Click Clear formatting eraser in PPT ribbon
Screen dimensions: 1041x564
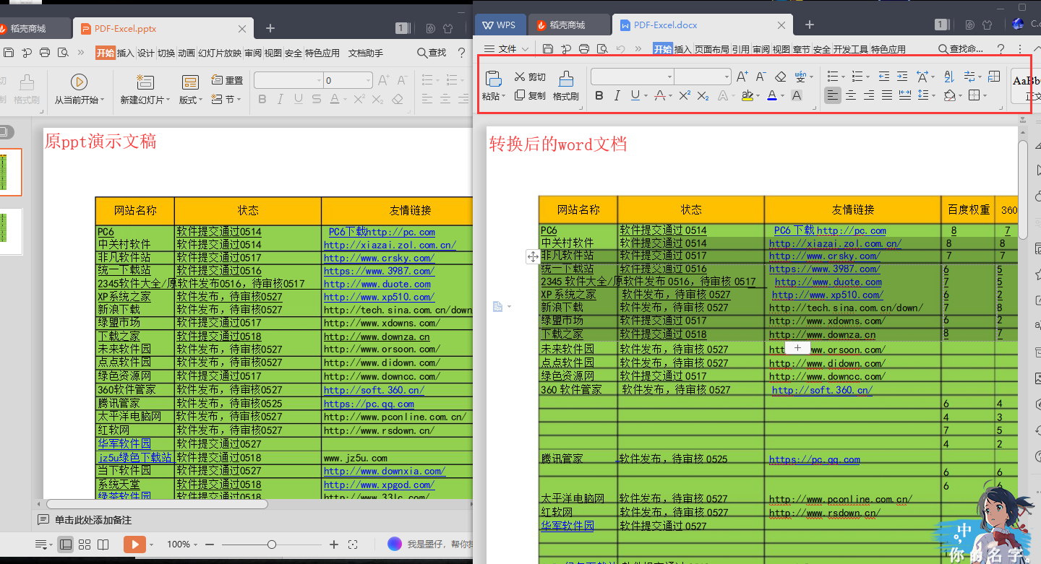tap(397, 99)
